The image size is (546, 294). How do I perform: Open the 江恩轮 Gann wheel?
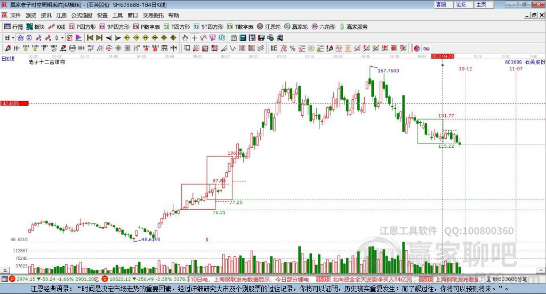[x=269, y=27]
